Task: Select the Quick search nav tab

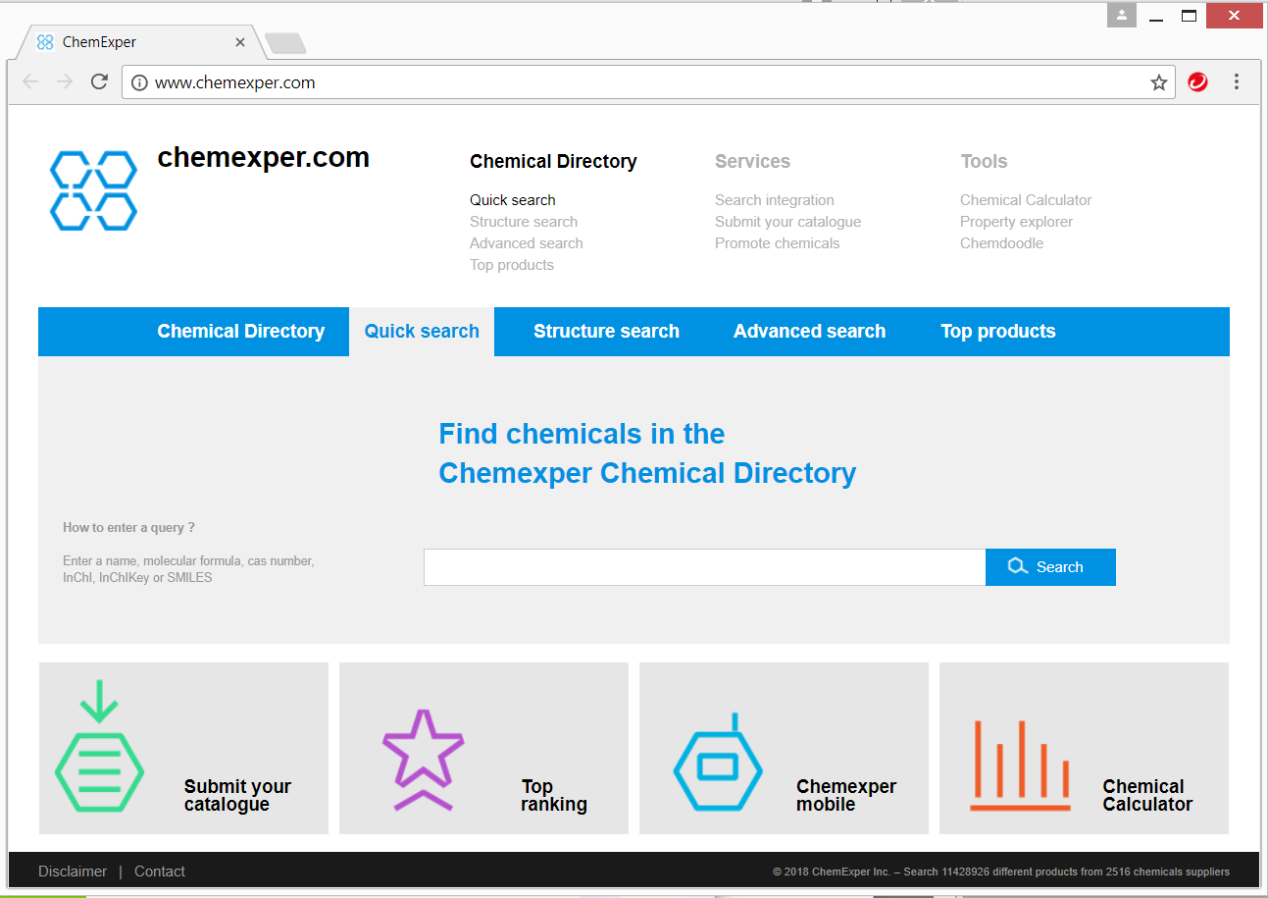Action: pos(422,332)
